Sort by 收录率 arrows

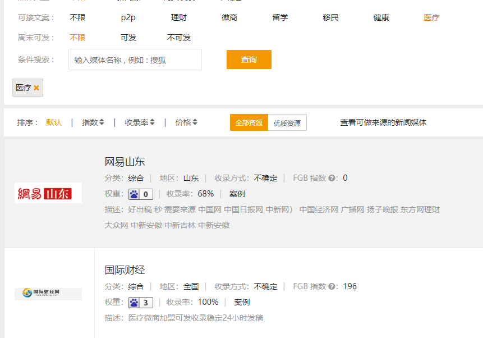(152, 122)
